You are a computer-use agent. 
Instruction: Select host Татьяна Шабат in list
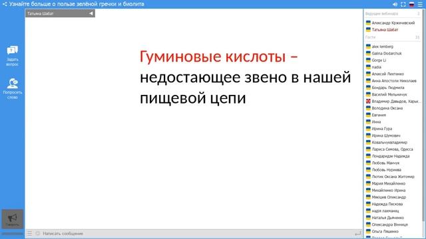pos(385,29)
